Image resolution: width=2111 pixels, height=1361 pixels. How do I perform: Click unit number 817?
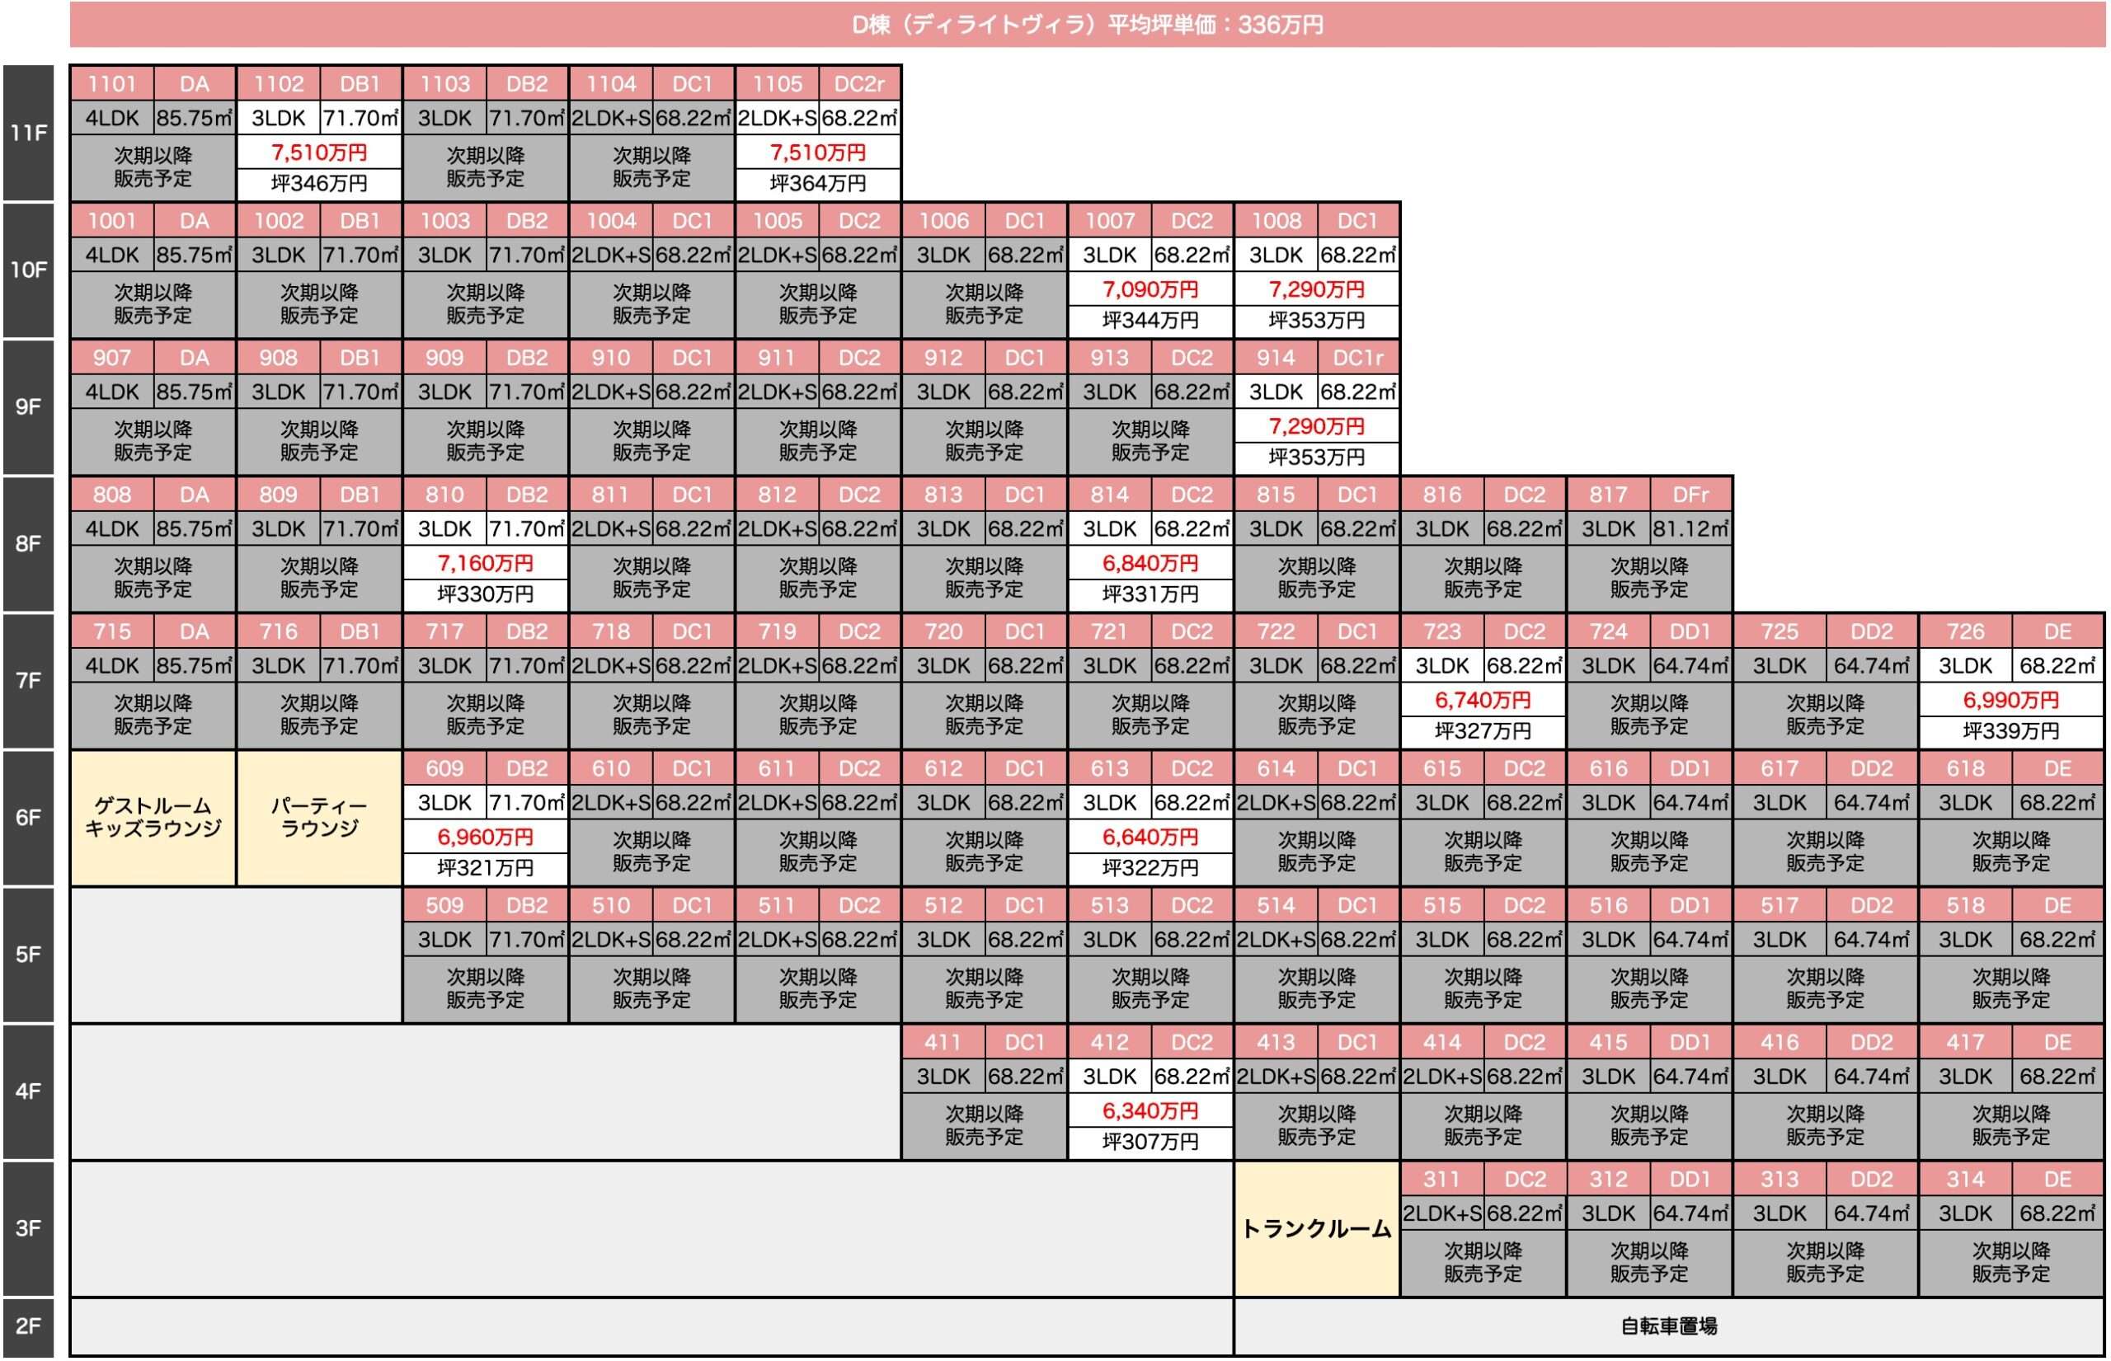pyautogui.click(x=1608, y=495)
